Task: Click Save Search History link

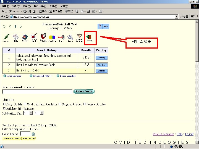Action: click(42, 76)
